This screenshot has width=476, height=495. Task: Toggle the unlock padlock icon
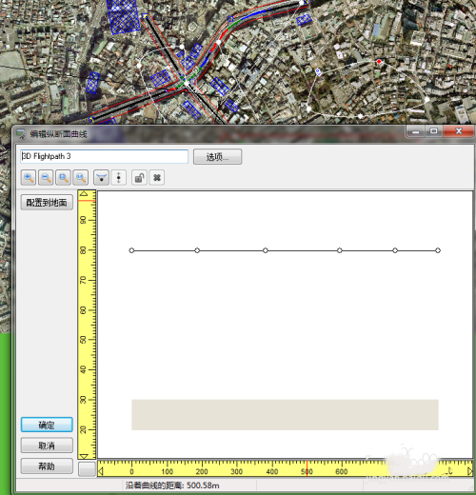[139, 177]
